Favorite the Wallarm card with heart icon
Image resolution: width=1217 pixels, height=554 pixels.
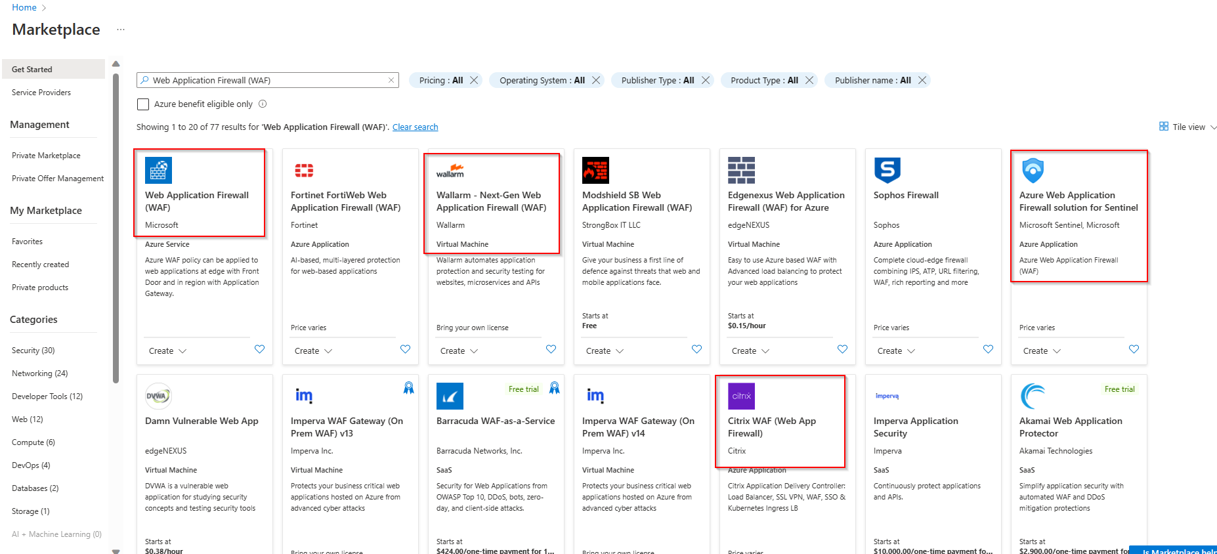(x=551, y=349)
